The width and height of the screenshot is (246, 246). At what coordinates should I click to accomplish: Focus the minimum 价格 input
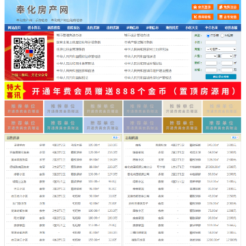[211, 70]
